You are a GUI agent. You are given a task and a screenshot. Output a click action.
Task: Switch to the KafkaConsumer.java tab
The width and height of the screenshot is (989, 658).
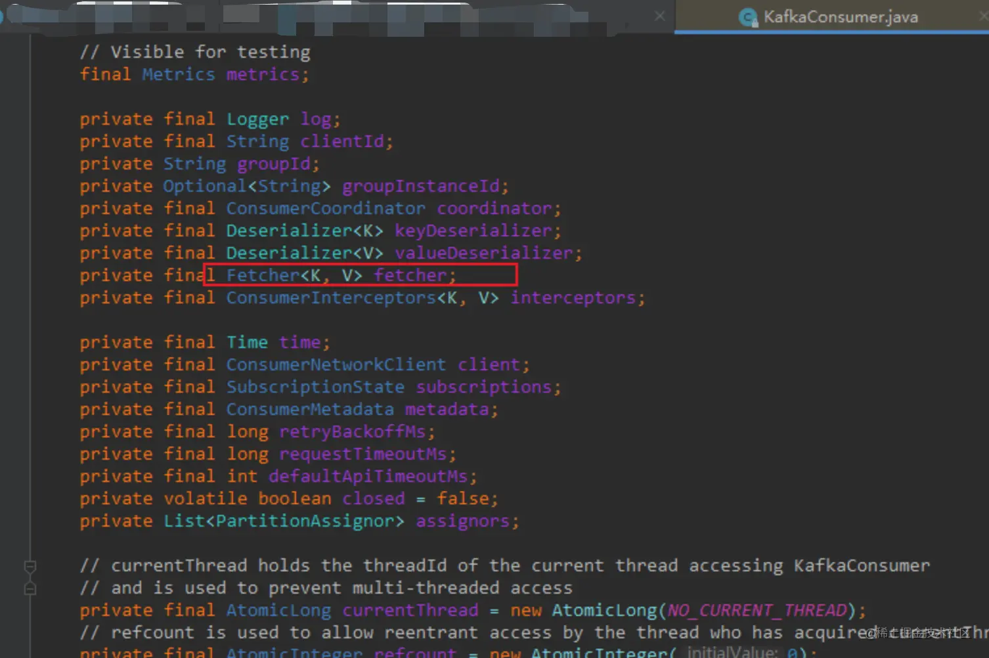tap(831, 16)
